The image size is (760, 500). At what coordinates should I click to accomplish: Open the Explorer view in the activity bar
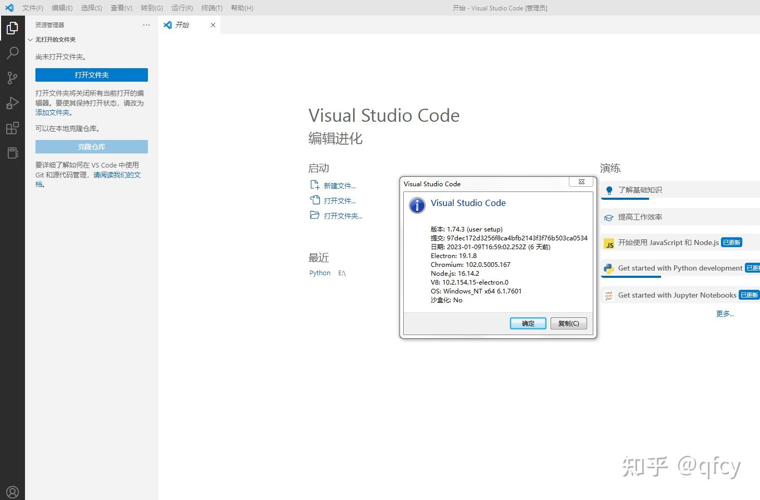pyautogui.click(x=13, y=28)
